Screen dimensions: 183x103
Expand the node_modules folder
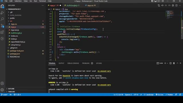point(15,15)
